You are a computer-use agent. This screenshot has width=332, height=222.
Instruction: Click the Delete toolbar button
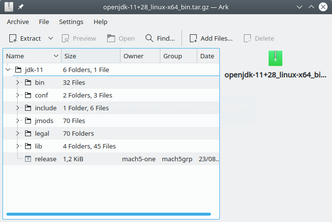[x=259, y=38]
